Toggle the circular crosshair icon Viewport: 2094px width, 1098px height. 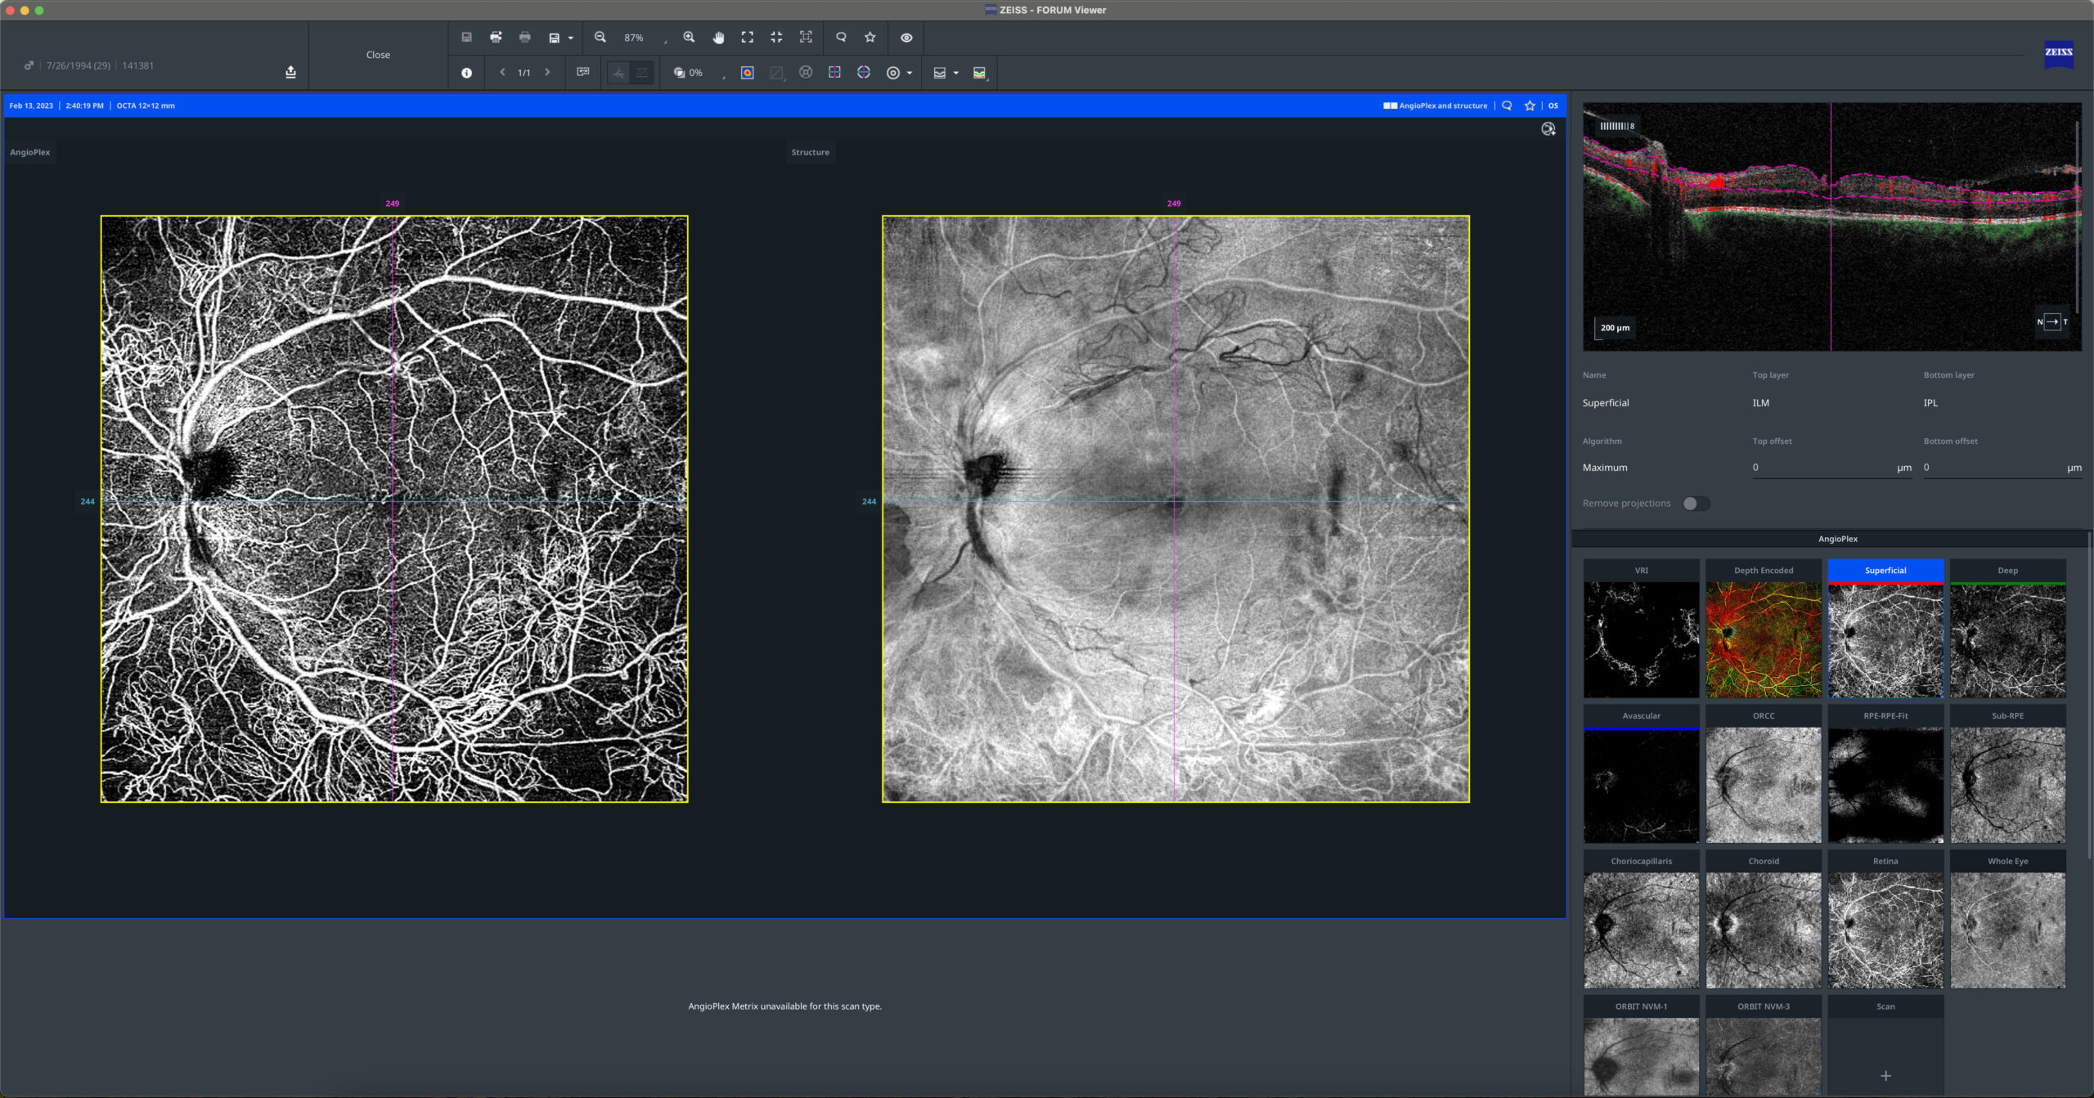point(864,73)
